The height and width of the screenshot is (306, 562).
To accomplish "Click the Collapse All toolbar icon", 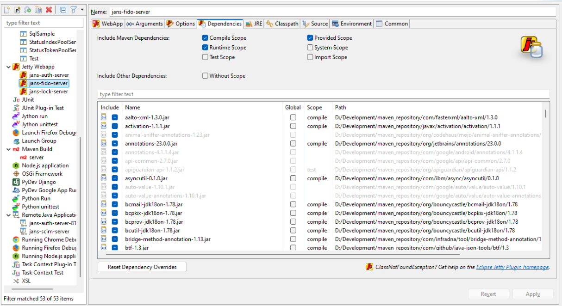I will [63, 10].
